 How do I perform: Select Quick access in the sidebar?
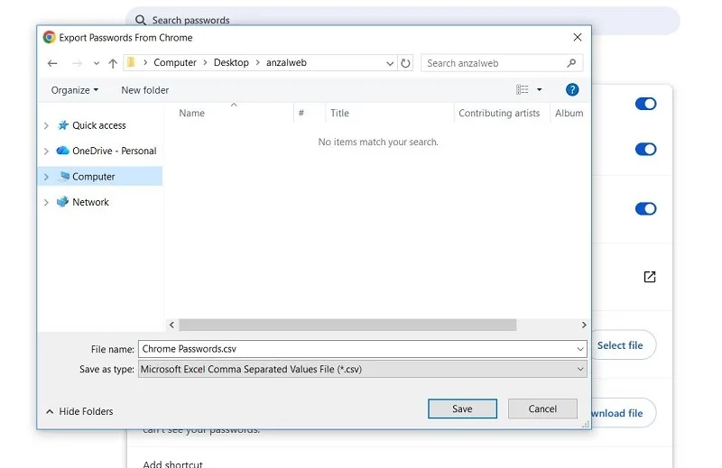[x=99, y=125]
